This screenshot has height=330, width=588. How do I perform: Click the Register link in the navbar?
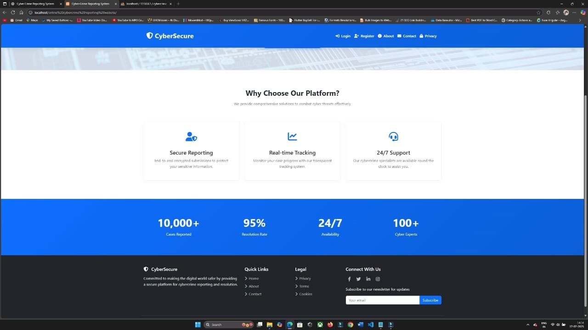pyautogui.click(x=364, y=36)
